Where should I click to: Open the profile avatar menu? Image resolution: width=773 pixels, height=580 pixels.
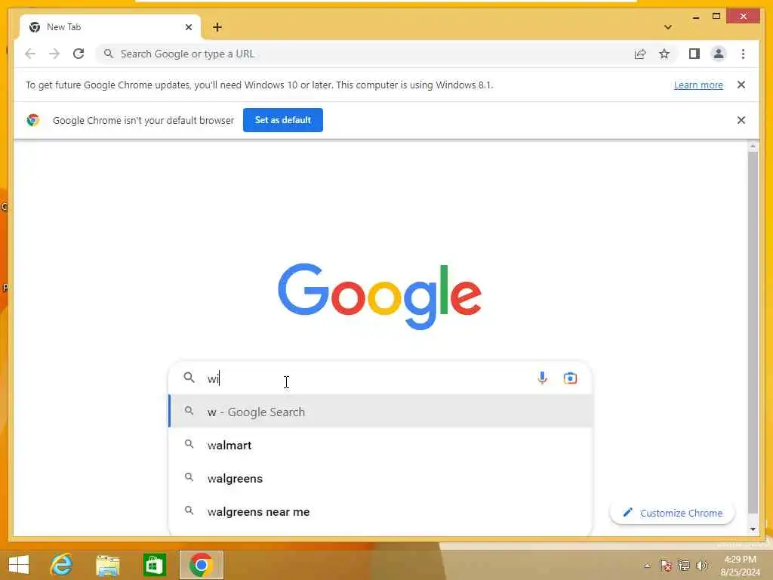719,54
